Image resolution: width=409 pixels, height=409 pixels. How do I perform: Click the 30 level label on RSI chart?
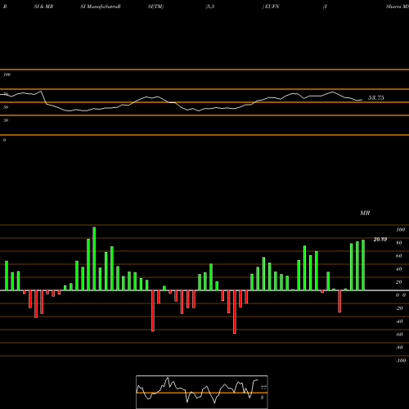(6, 120)
